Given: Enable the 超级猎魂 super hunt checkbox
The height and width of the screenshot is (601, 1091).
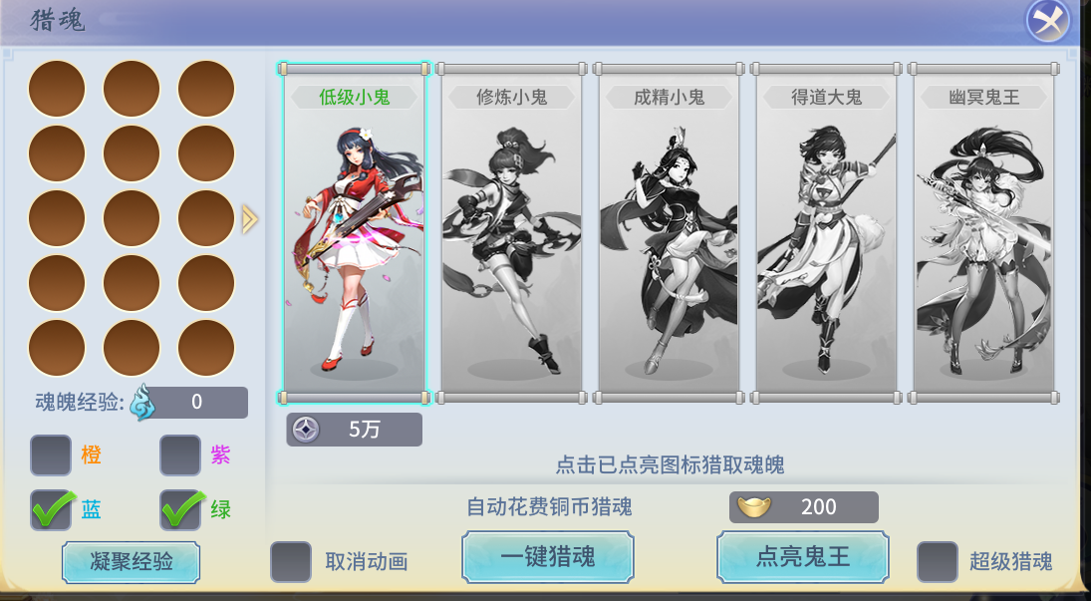Looking at the screenshot, I should 938,561.
